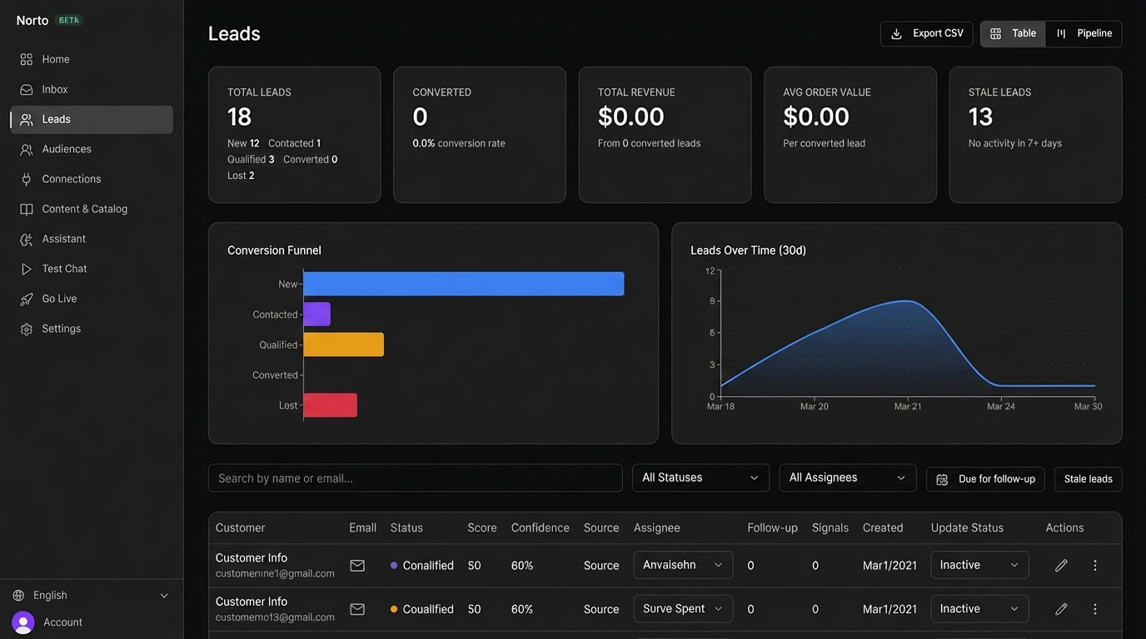Open the All Assignees dropdown

click(847, 478)
